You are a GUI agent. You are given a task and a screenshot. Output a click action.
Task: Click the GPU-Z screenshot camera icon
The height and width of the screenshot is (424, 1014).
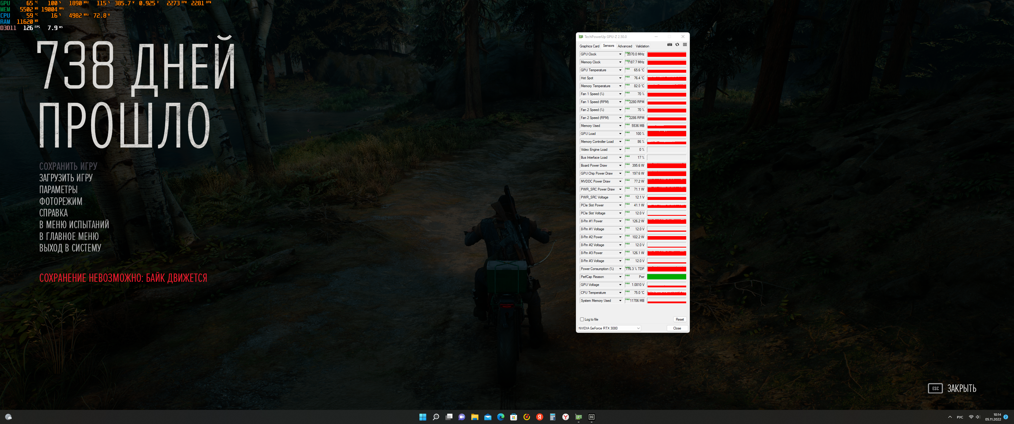coord(670,44)
